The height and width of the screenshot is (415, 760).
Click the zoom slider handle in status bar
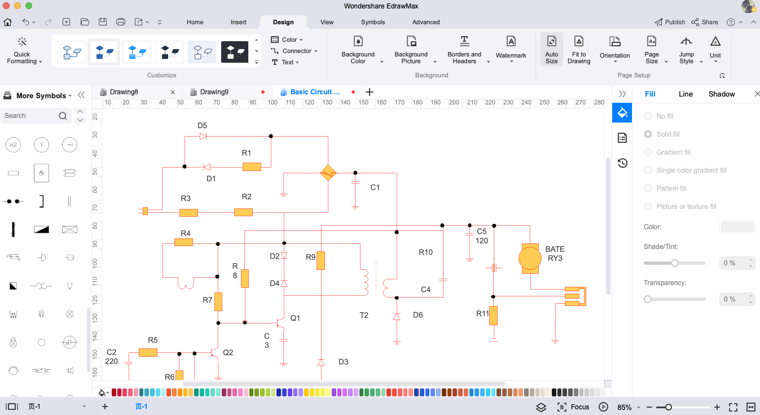(x=668, y=407)
